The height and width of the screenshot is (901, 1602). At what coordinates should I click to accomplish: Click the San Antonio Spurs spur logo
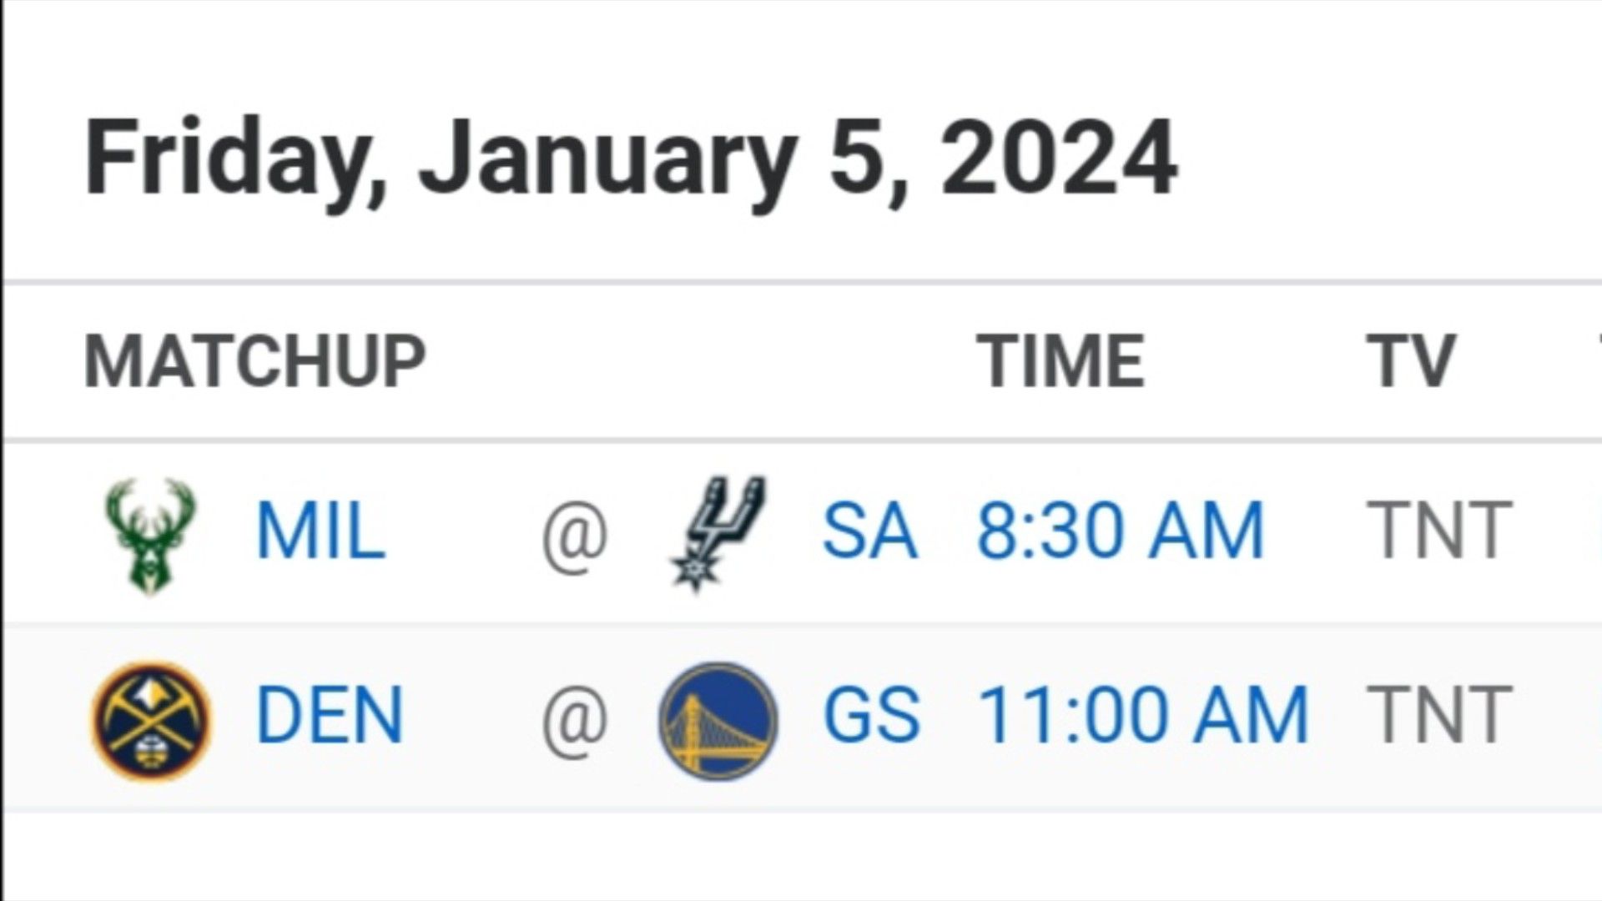click(718, 533)
